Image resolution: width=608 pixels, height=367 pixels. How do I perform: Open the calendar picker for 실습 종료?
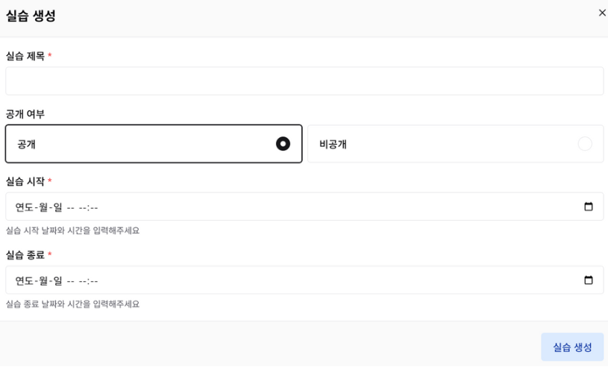point(589,280)
